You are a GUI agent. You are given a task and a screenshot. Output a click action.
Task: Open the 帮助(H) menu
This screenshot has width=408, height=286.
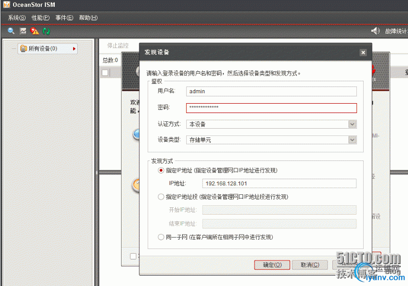(88, 18)
